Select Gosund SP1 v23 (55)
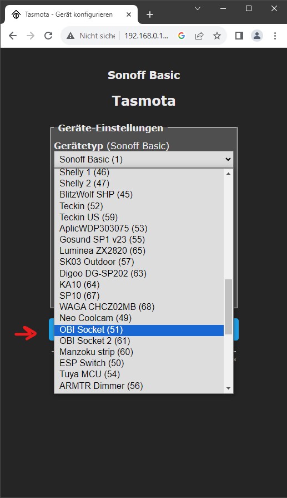 (x=139, y=239)
